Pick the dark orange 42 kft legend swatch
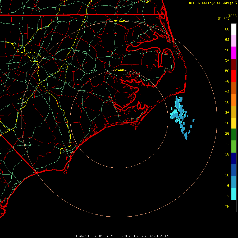The image size is (238, 238). coord(234,88)
